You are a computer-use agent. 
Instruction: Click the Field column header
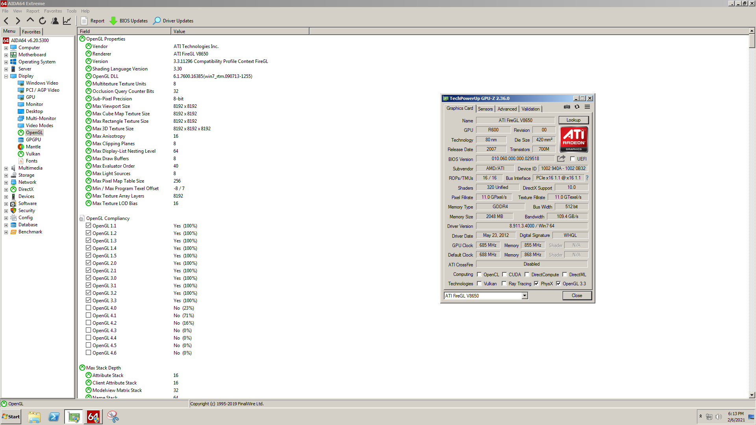tap(124, 31)
